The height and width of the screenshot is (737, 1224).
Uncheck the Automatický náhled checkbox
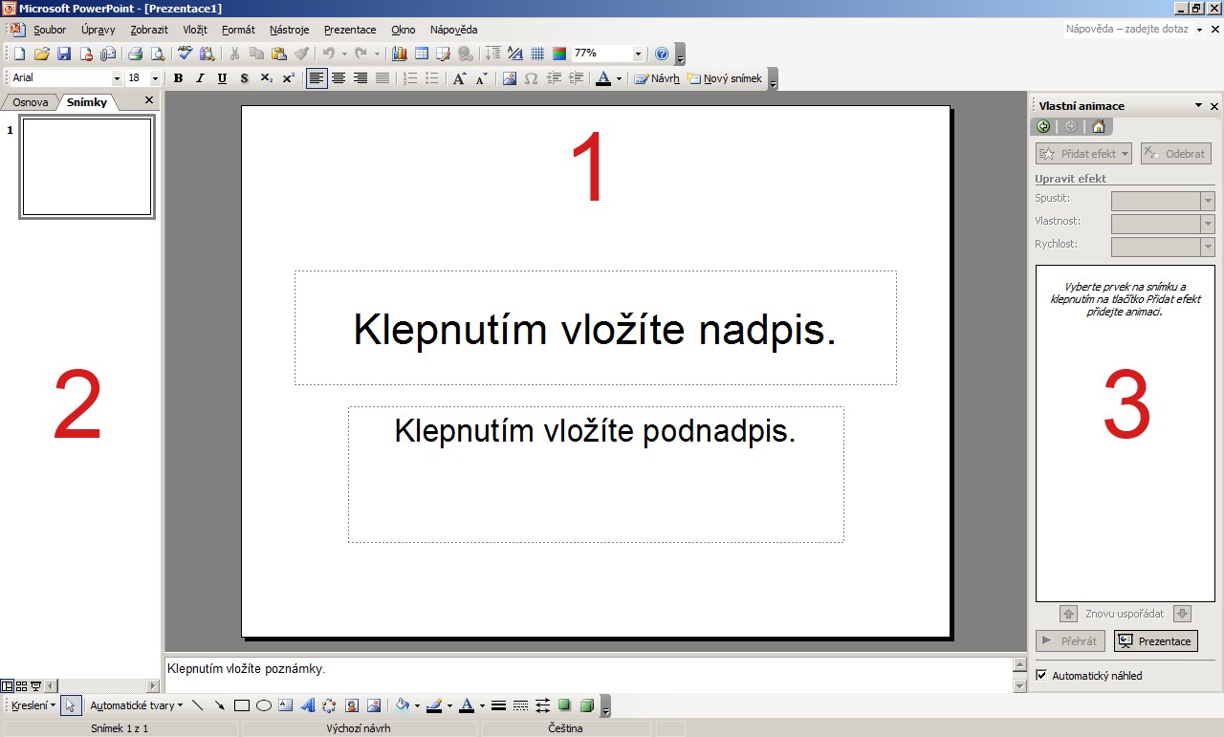coord(1042,675)
